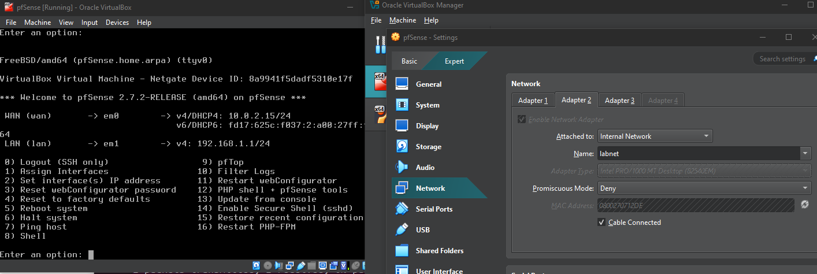Click the shared folders icon in VM status bar

[x=312, y=265]
